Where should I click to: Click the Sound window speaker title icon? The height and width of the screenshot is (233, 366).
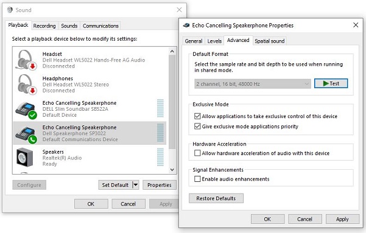click(x=10, y=10)
